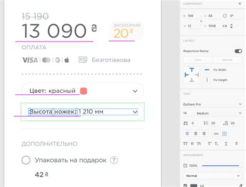The image size is (246, 187).
Task: Apply strikethrough text style
Action: click(237, 143)
